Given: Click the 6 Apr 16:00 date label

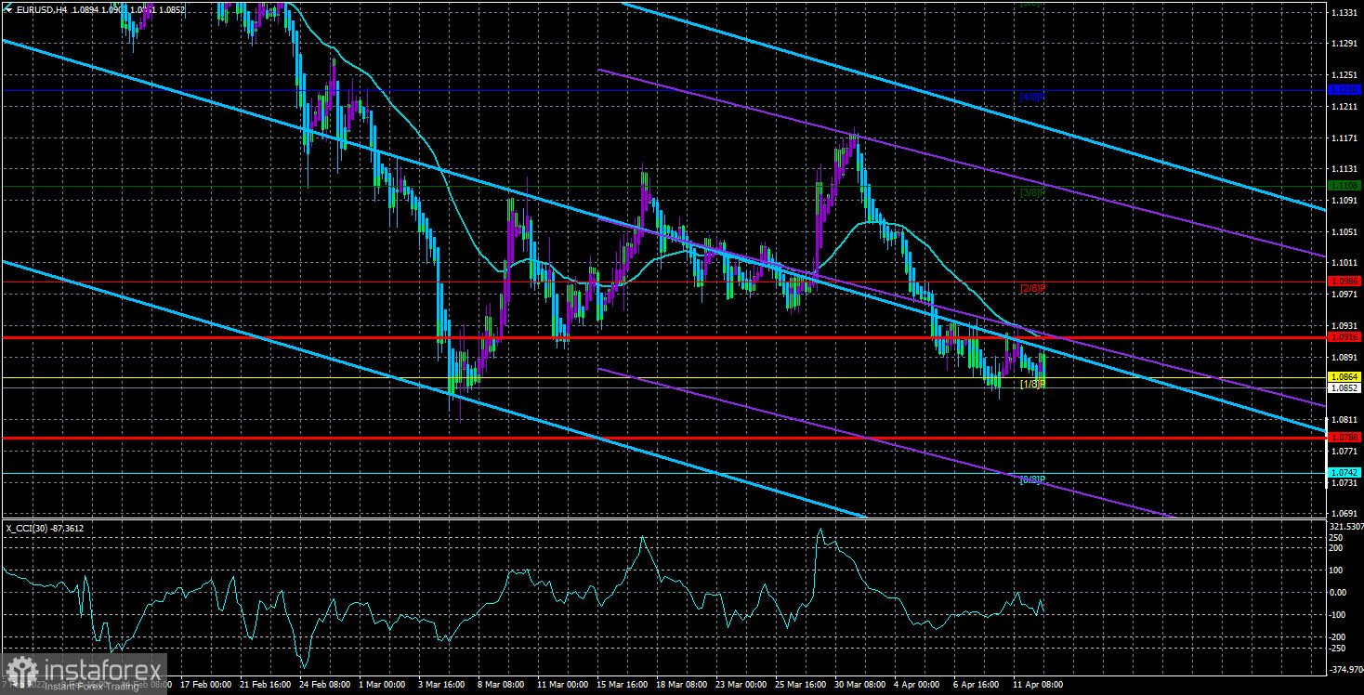Looking at the screenshot, I should pyautogui.click(x=977, y=684).
